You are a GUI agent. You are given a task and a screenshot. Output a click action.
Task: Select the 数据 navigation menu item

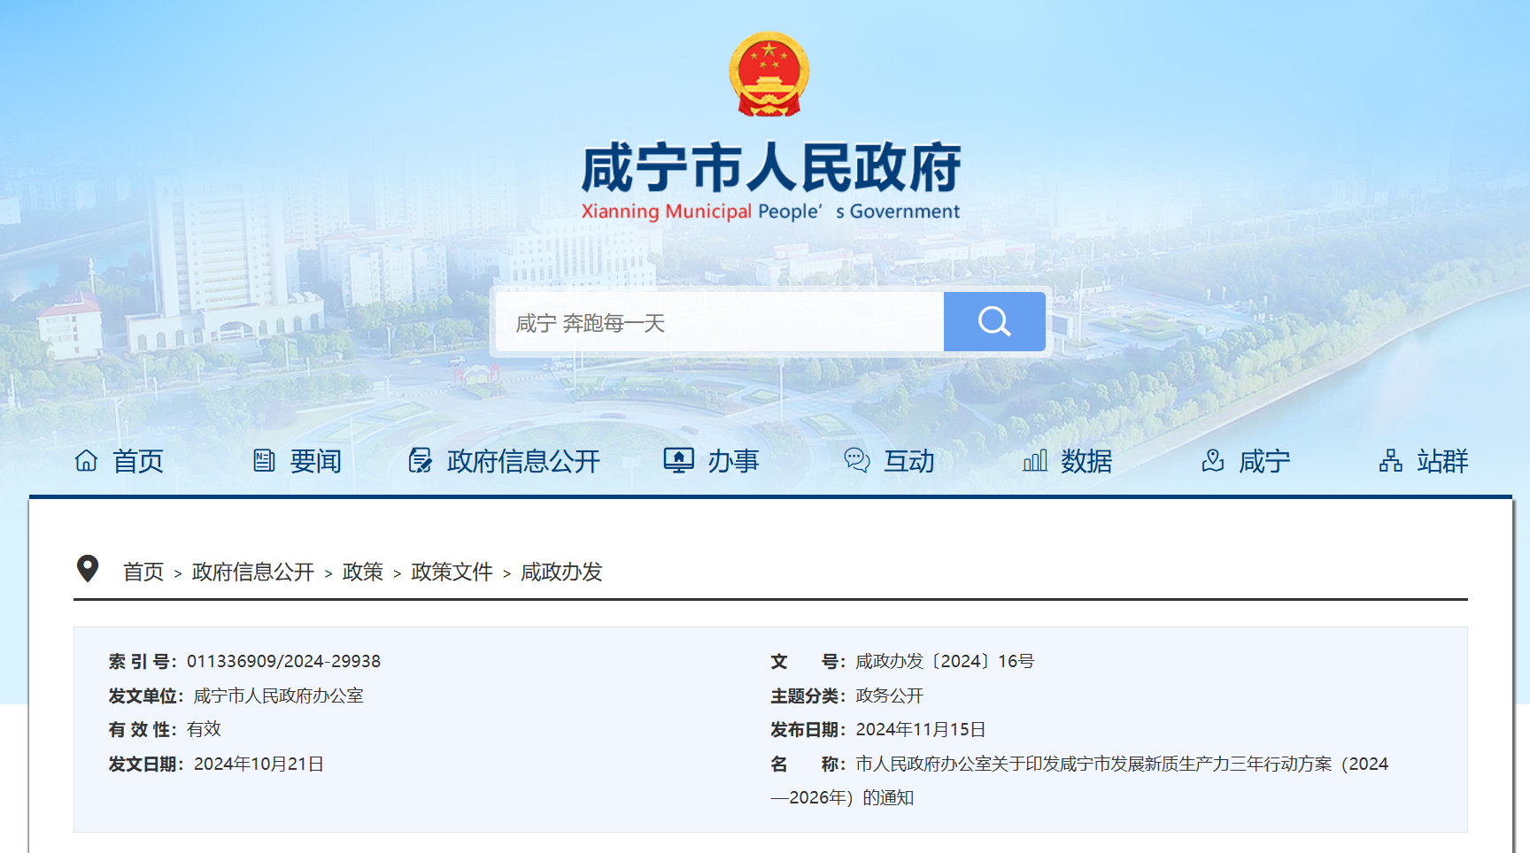pyautogui.click(x=1086, y=461)
